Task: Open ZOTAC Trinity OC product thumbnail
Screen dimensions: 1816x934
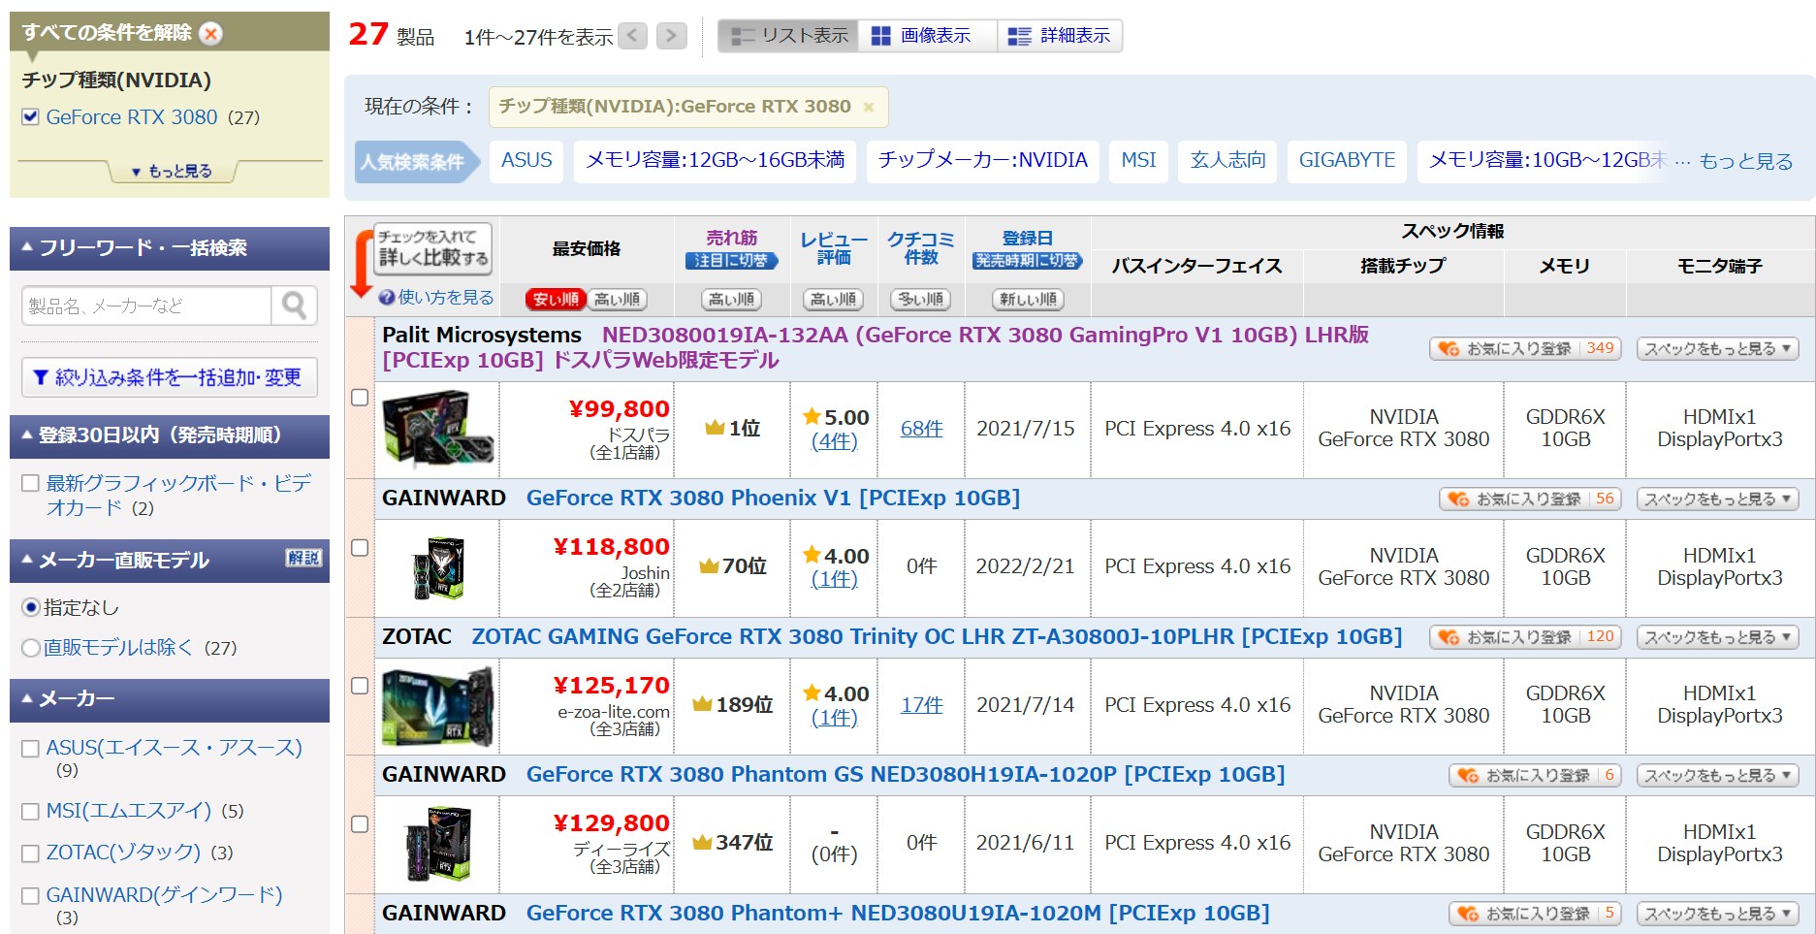Action: pyautogui.click(x=437, y=705)
